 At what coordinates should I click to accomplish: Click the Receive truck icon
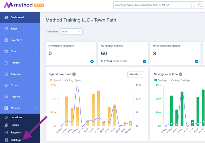(x=6, y=97)
